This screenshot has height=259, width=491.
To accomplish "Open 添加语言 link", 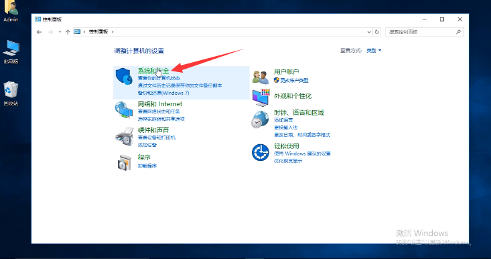I will [x=283, y=120].
